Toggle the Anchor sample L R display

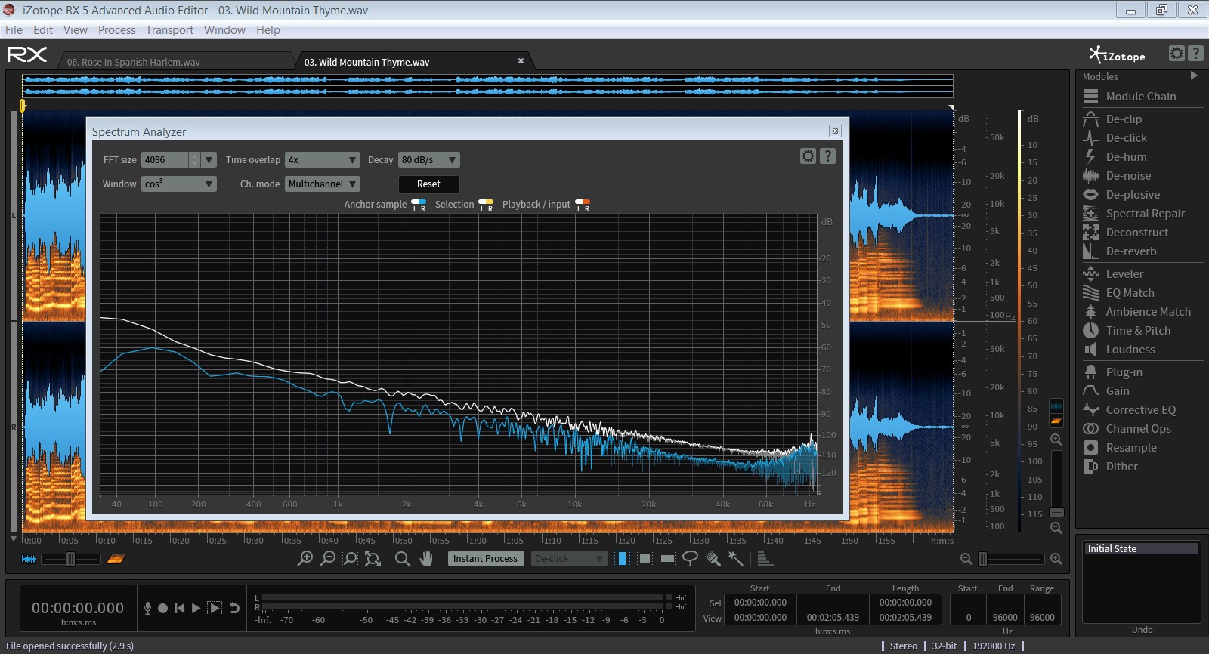click(x=419, y=205)
